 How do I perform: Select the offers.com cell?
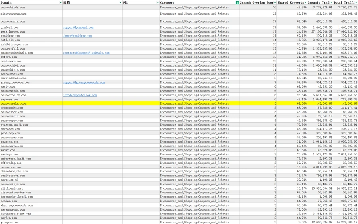[x=31, y=57]
